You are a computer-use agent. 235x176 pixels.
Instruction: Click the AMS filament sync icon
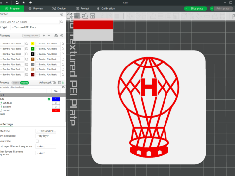pos(56,36)
